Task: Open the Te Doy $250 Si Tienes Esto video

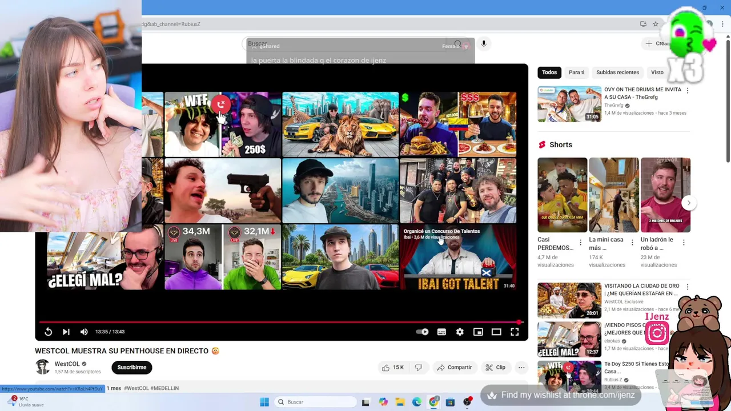Action: tap(636, 368)
